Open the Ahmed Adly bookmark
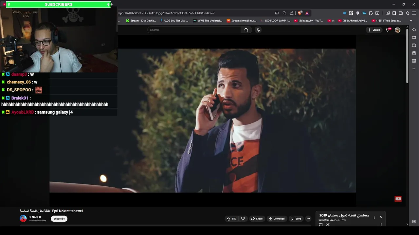 click(353, 21)
